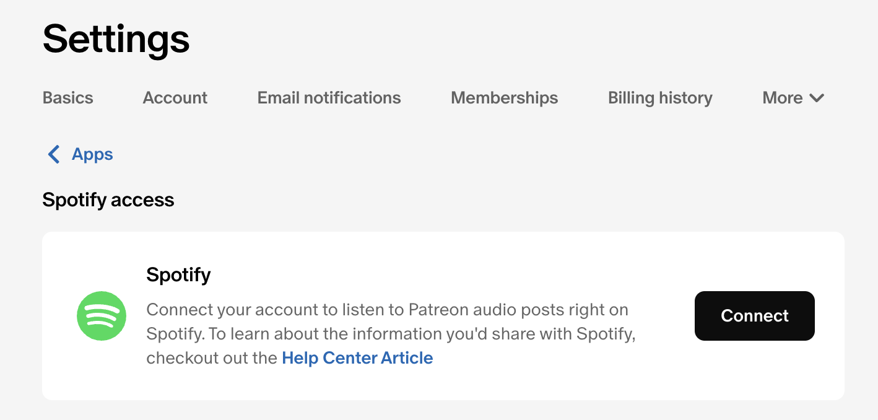Image resolution: width=878 pixels, height=420 pixels.
Task: Click the bold Spotify card title
Action: click(178, 274)
